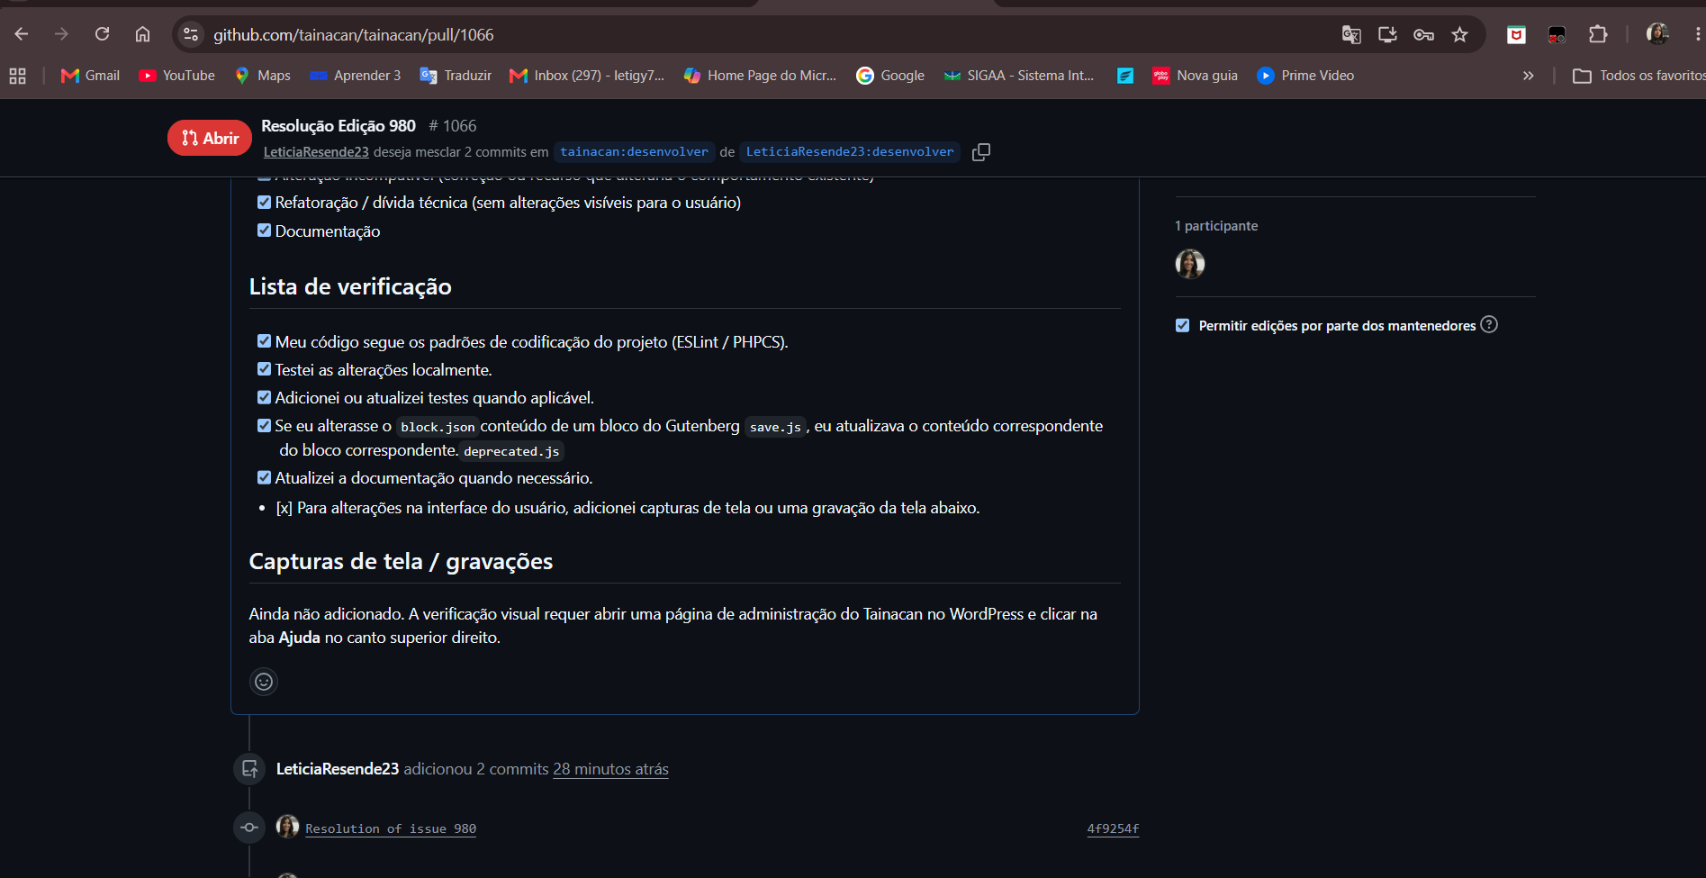Click the translate page icon

[1351, 34]
